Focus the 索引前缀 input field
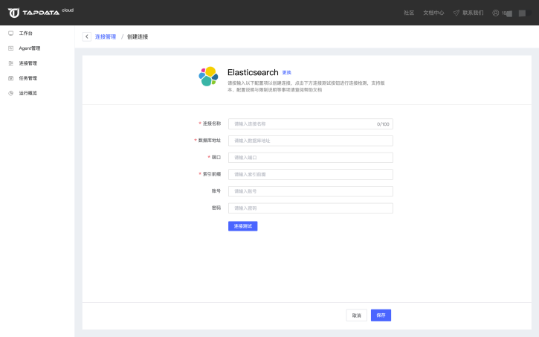The image size is (539, 337). pos(311,174)
